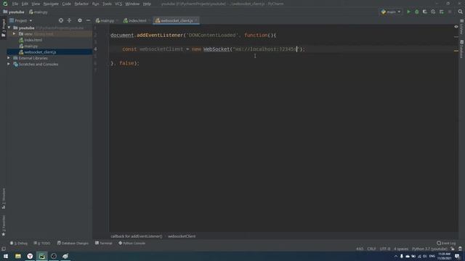Open the Windows Start menu
The width and height of the screenshot is (465, 261).
(x=6, y=256)
